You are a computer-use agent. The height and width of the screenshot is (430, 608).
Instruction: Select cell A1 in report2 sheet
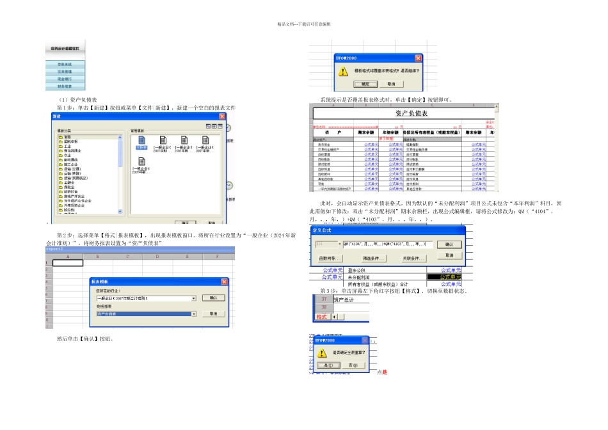tap(68, 263)
